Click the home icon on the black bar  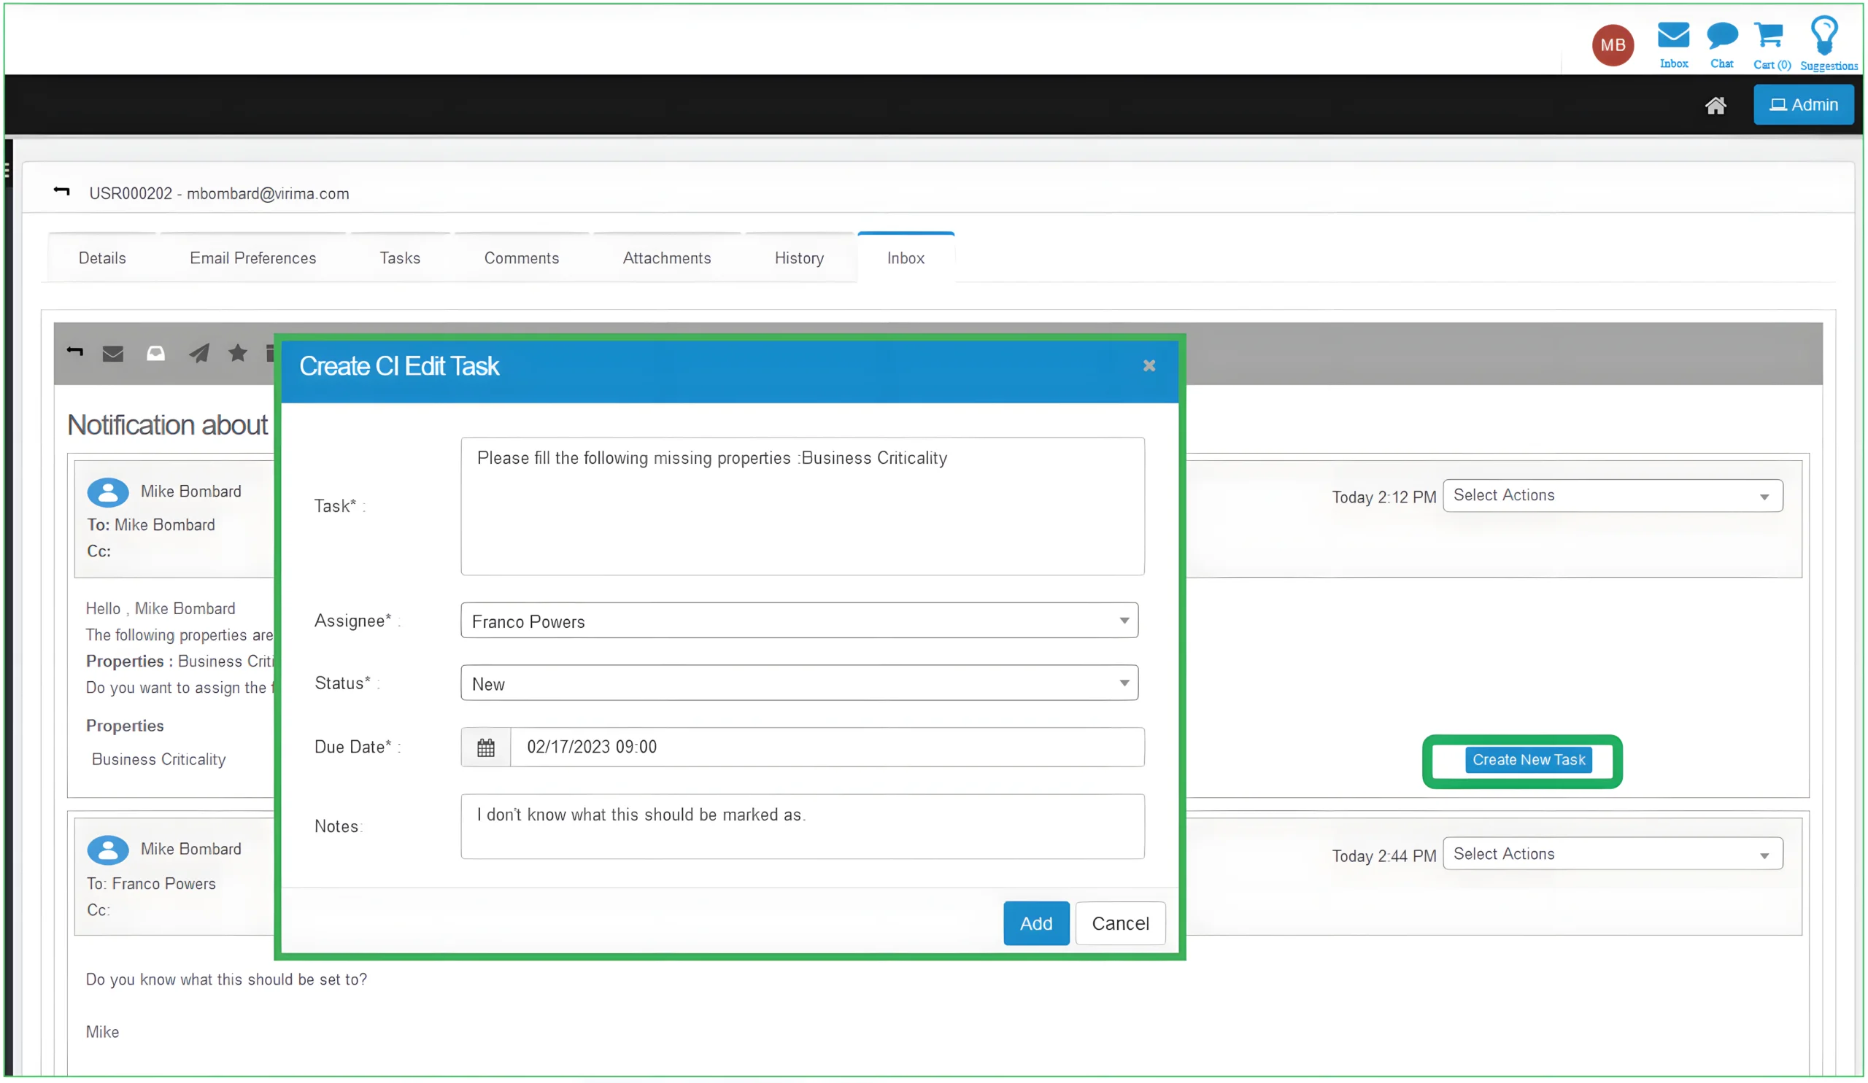(1718, 106)
